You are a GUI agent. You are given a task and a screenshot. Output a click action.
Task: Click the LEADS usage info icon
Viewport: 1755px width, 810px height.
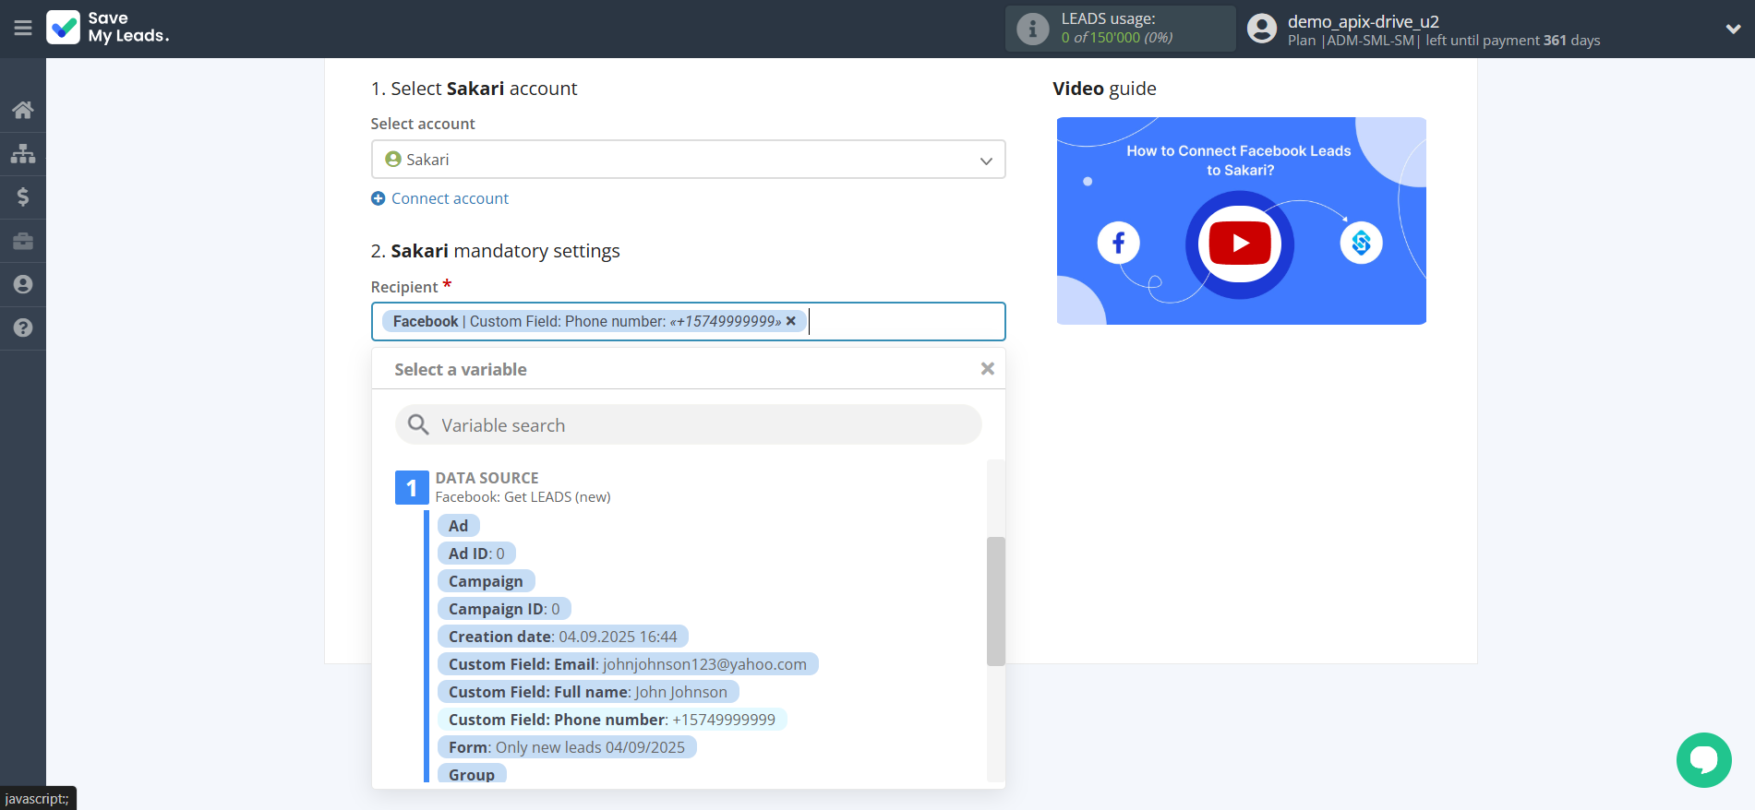[1032, 30]
